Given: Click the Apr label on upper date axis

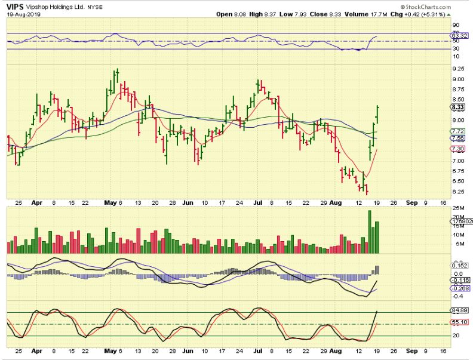Looking at the screenshot, I should click(37, 202).
